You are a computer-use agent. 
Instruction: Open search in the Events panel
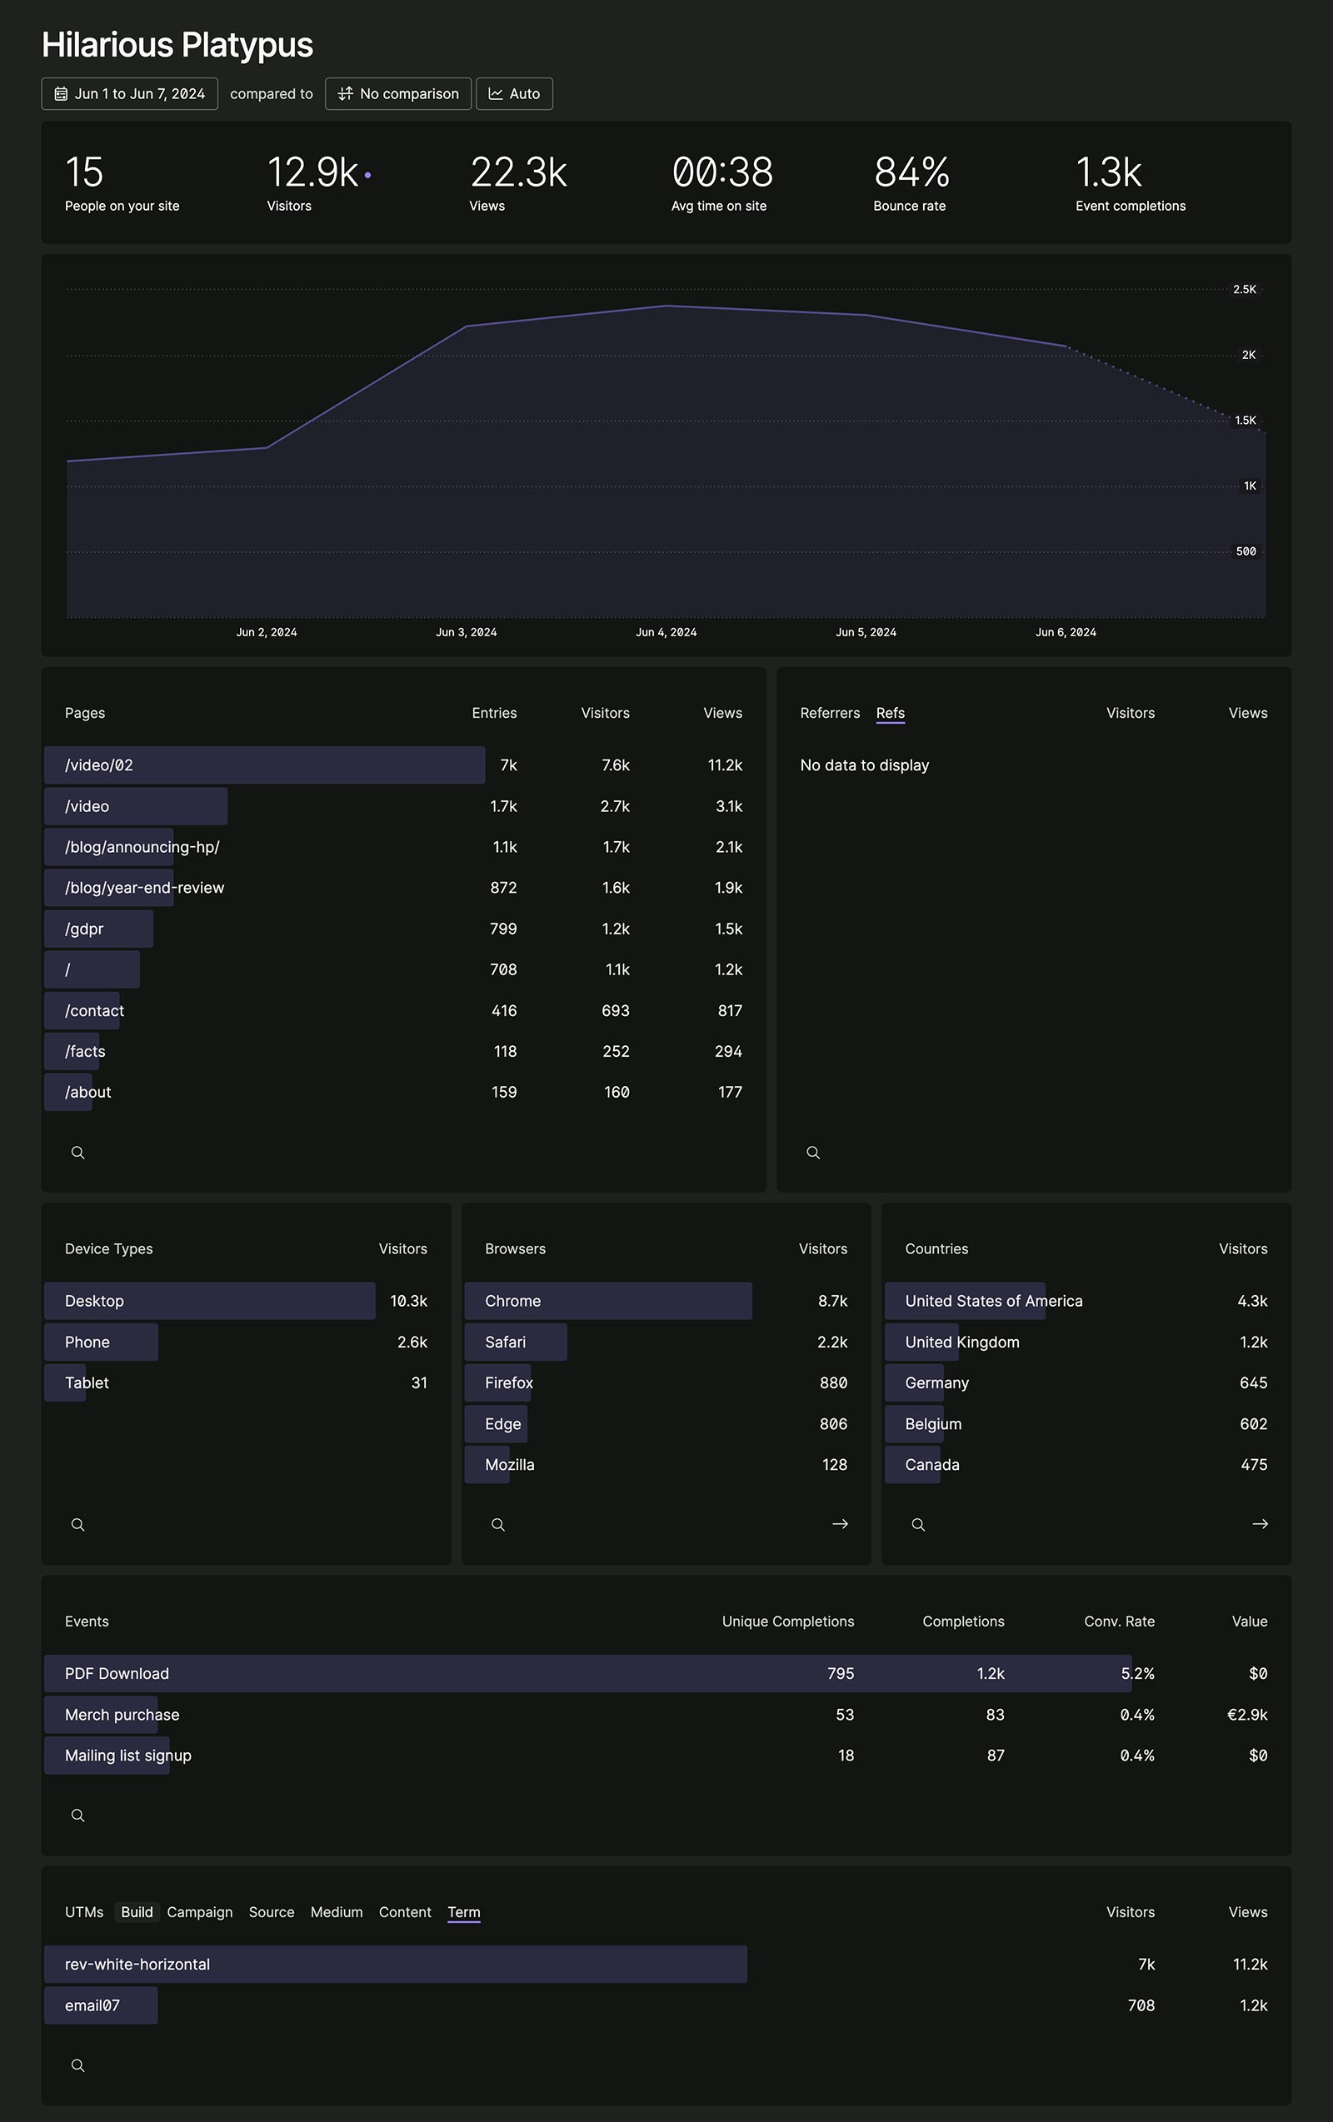click(x=77, y=1815)
